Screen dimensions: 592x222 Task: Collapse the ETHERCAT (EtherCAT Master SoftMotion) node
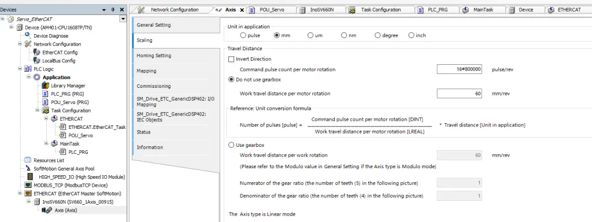20,193
